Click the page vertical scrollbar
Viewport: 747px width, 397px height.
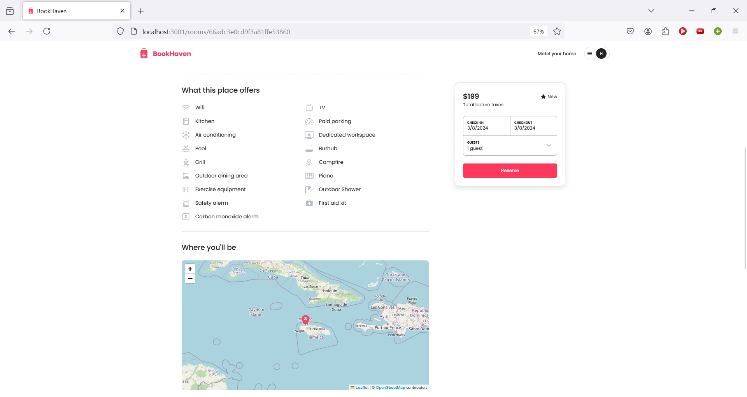click(x=745, y=208)
